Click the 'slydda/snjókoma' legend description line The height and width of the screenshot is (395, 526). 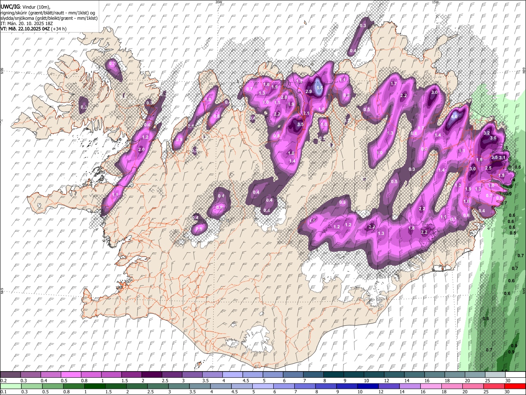49,18
